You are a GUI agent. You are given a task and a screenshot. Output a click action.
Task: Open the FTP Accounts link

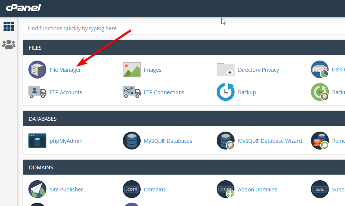click(x=66, y=92)
